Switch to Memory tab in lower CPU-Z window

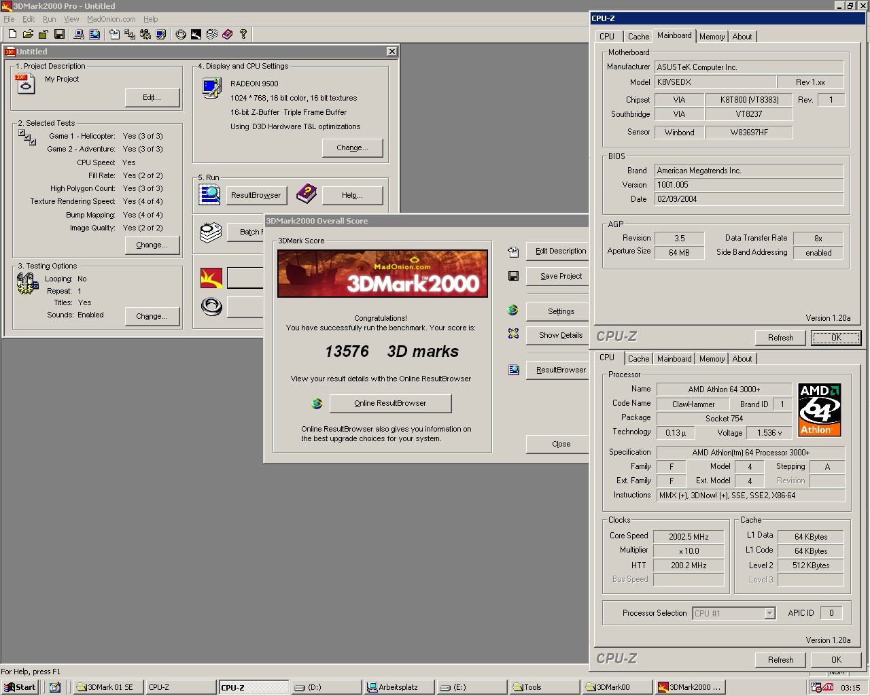click(x=712, y=359)
